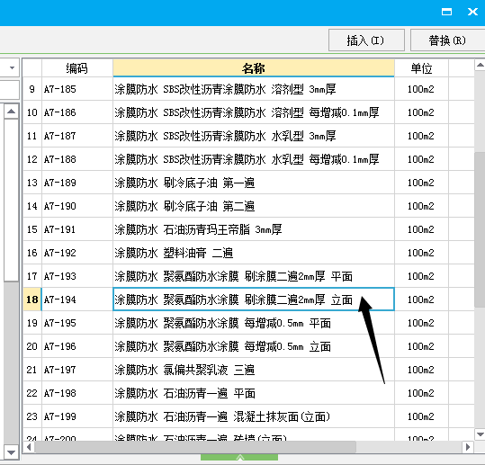
Task: Click the table vertical scrollbar down arrow
Action: coord(480,434)
